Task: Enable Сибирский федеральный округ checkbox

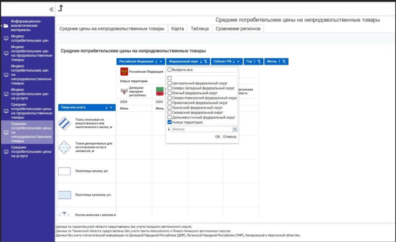Action: pyautogui.click(x=169, y=112)
